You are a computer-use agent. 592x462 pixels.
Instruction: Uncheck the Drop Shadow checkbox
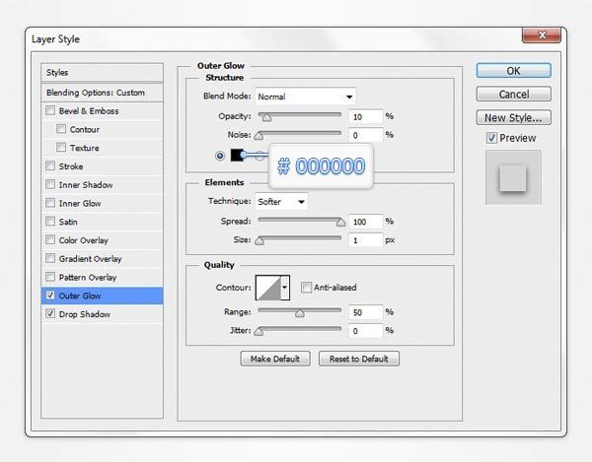50,313
